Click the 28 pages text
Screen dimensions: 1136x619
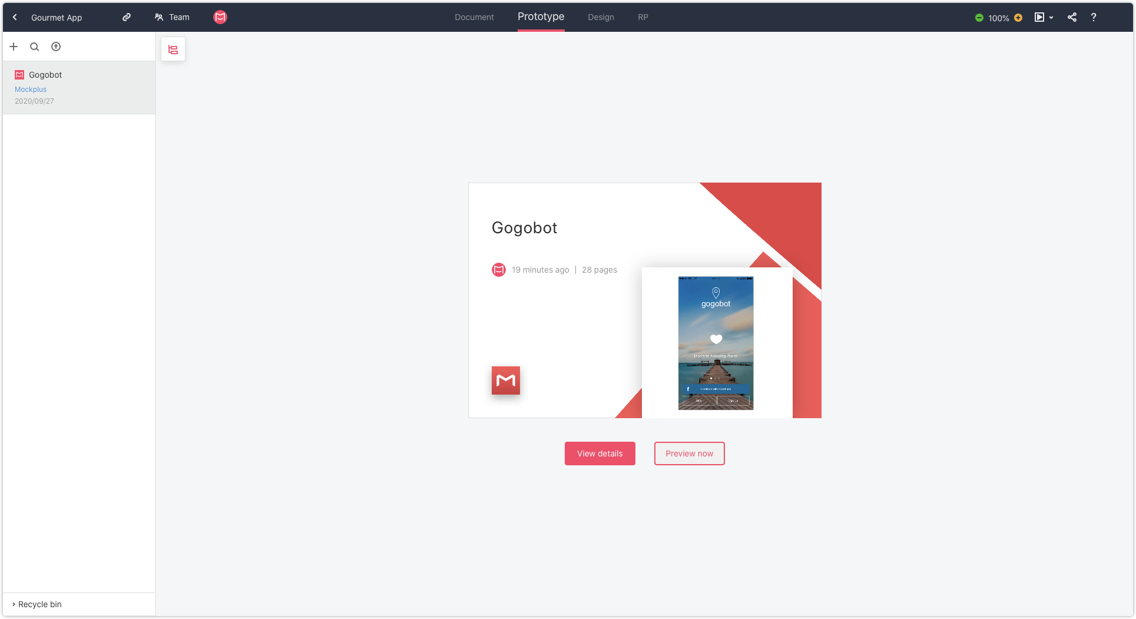pyautogui.click(x=600, y=270)
